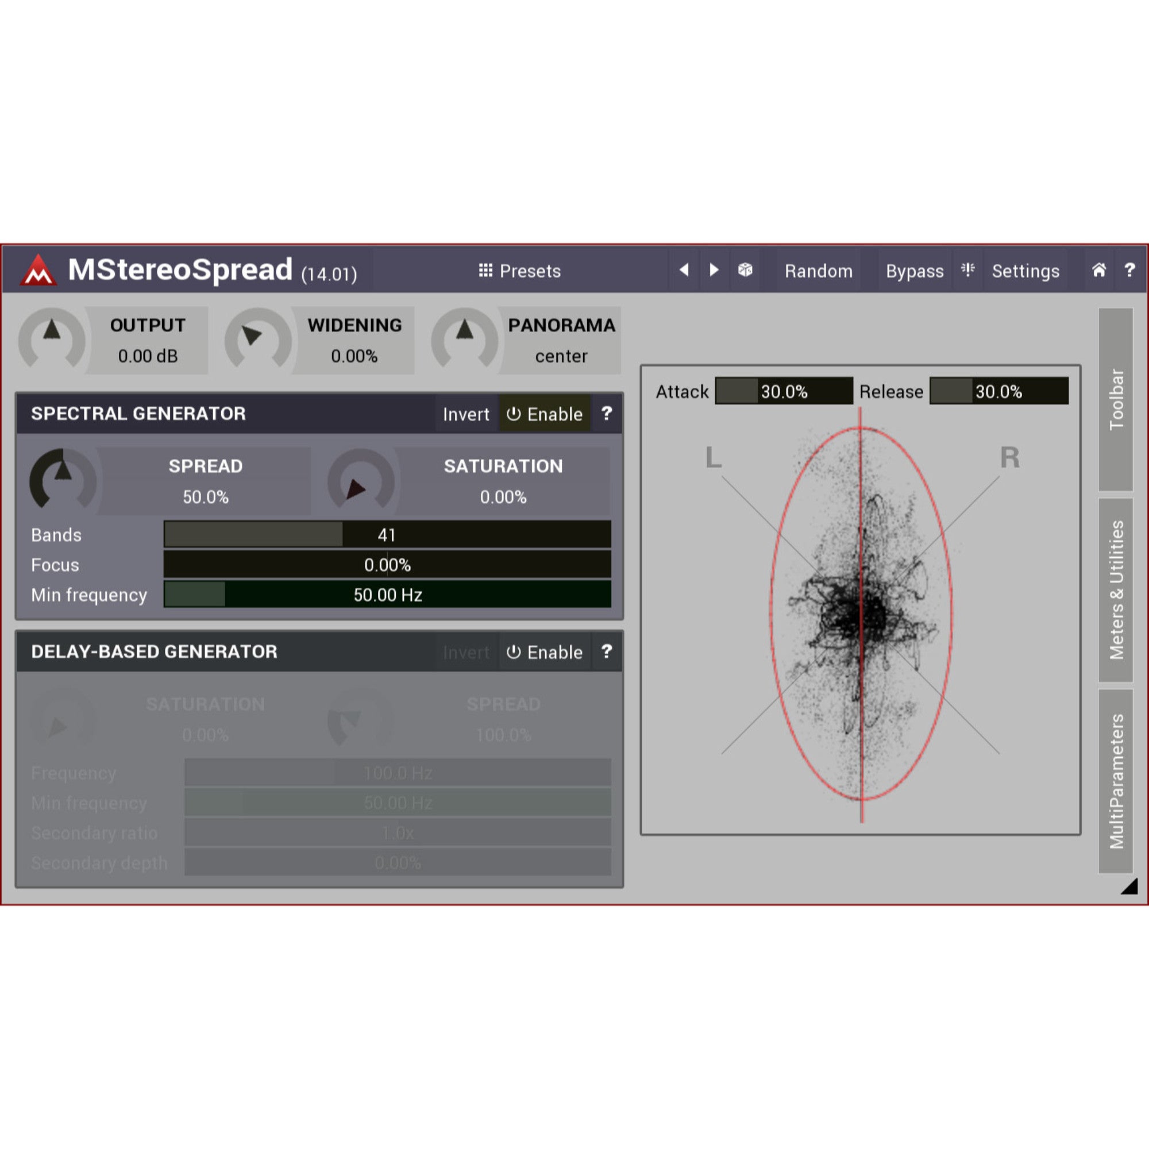
Task: Toggle Invert in Spectral Generator
Action: [466, 414]
